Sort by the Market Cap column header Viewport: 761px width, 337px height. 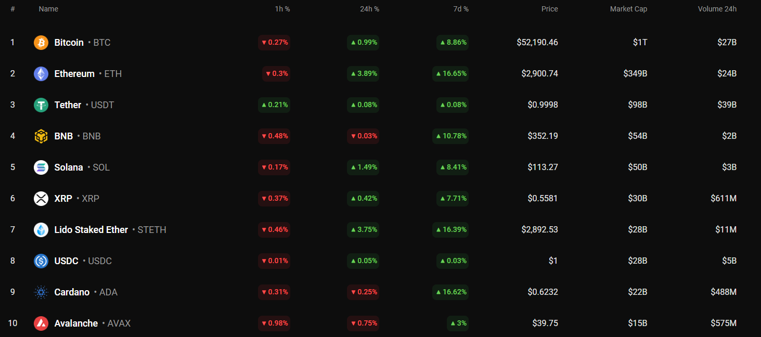point(628,9)
